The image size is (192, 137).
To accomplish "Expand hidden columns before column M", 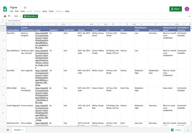I will coord(107,24).
